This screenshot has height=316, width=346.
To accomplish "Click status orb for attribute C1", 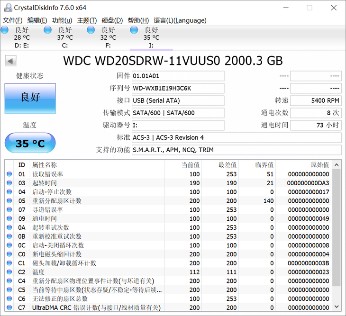I will point(9,263).
